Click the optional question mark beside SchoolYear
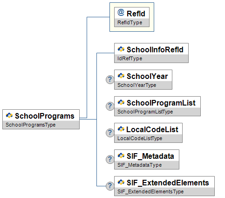The image size is (225, 198). tap(110, 79)
